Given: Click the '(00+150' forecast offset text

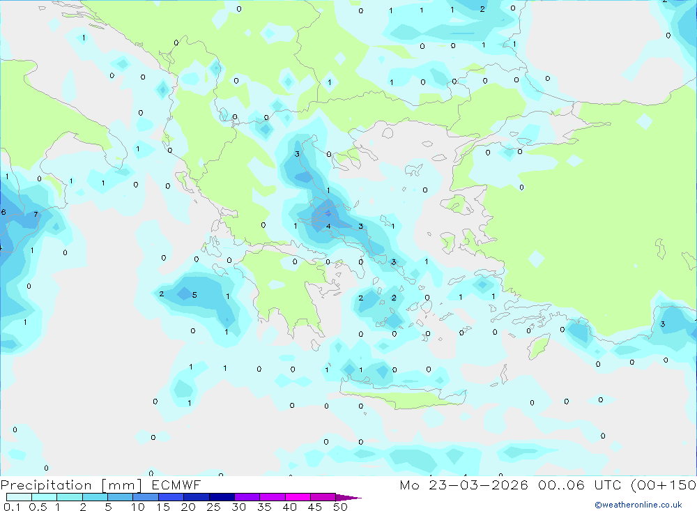Looking at the screenshot, I should click(x=664, y=485).
